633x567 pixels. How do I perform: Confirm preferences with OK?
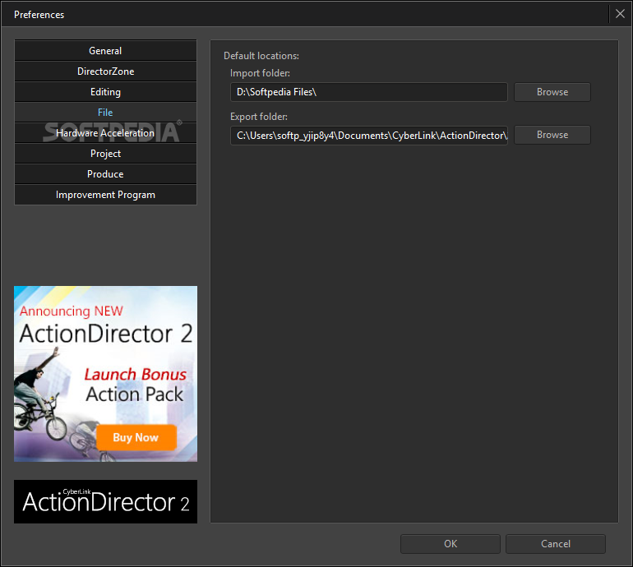click(x=450, y=544)
